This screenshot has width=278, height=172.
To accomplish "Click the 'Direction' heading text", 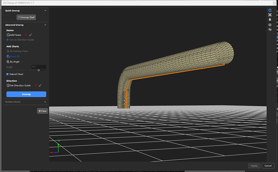I will [x=12, y=81].
